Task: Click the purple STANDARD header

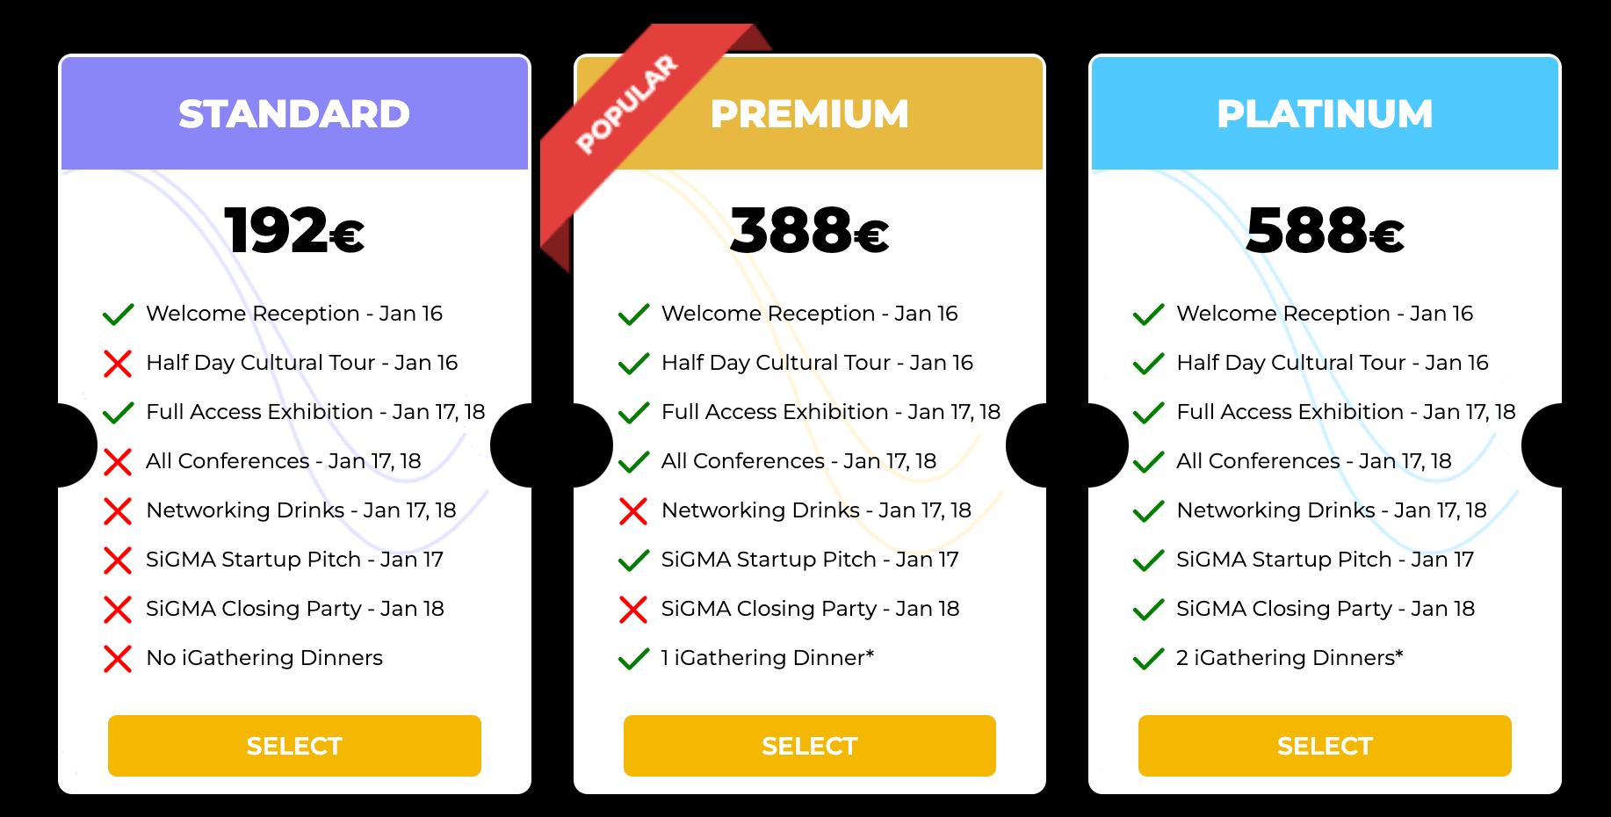Action: [x=294, y=114]
